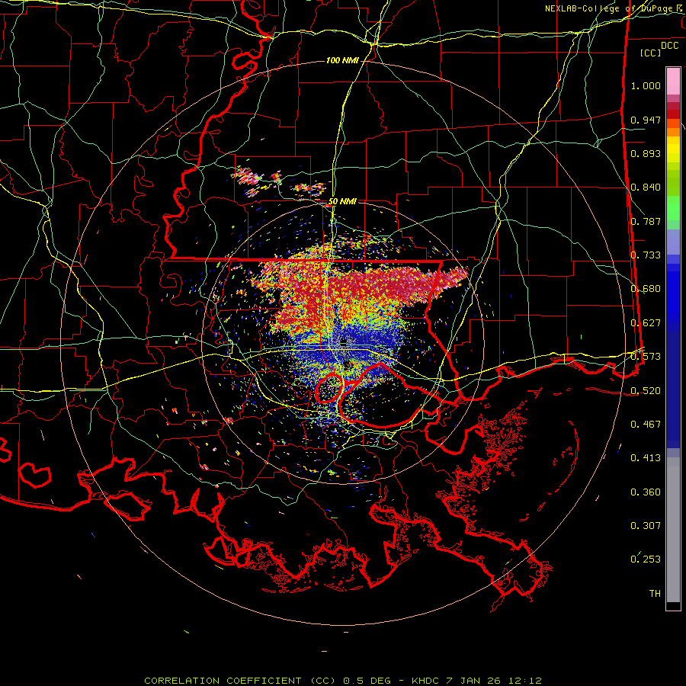The height and width of the screenshot is (686, 686).
Task: Click the [CC] legend unit label
Action: 651,53
